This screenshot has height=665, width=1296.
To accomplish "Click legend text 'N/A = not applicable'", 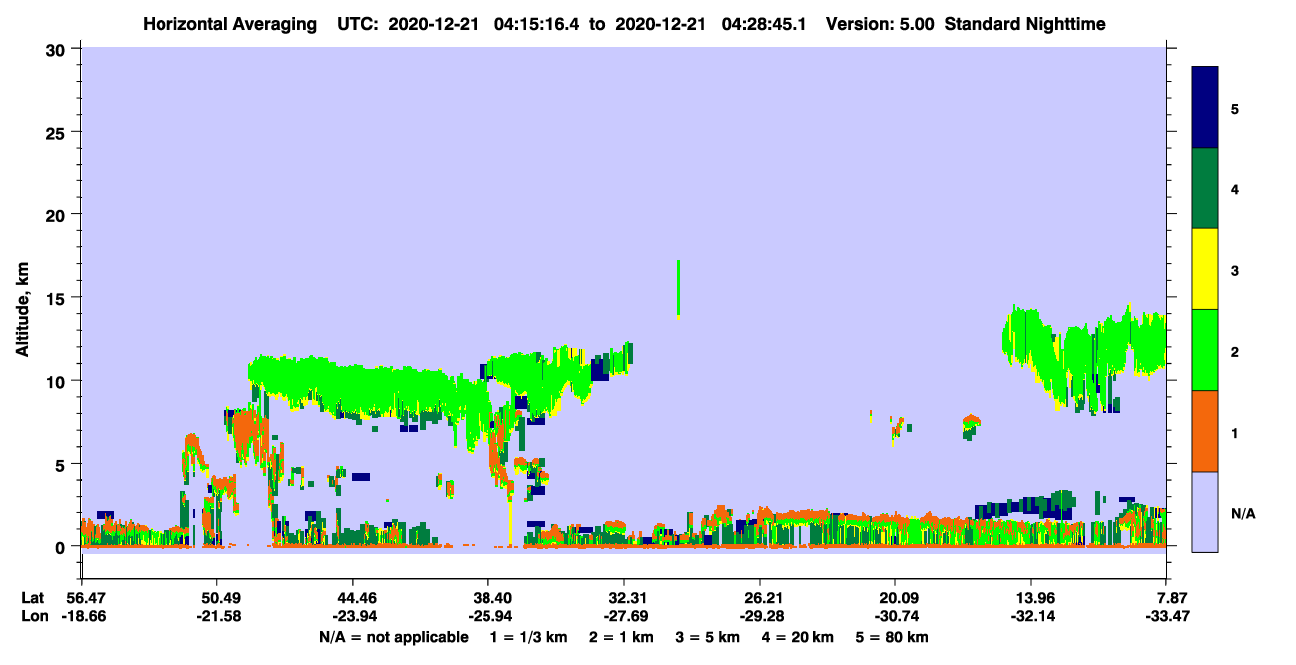I will tap(393, 637).
